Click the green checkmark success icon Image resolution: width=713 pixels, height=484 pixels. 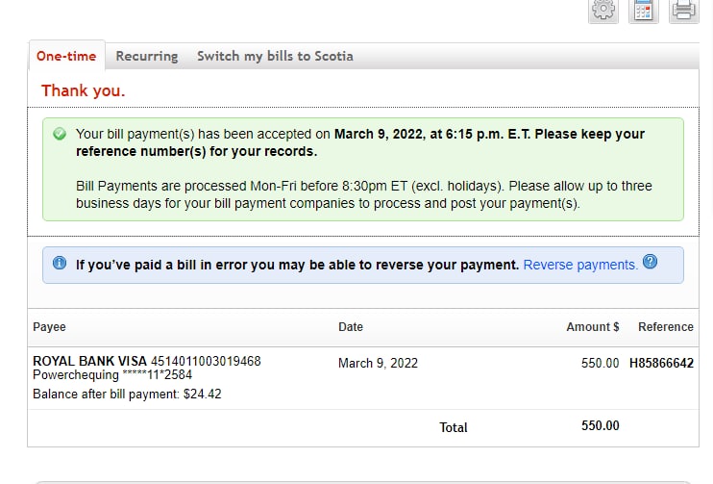coord(60,134)
